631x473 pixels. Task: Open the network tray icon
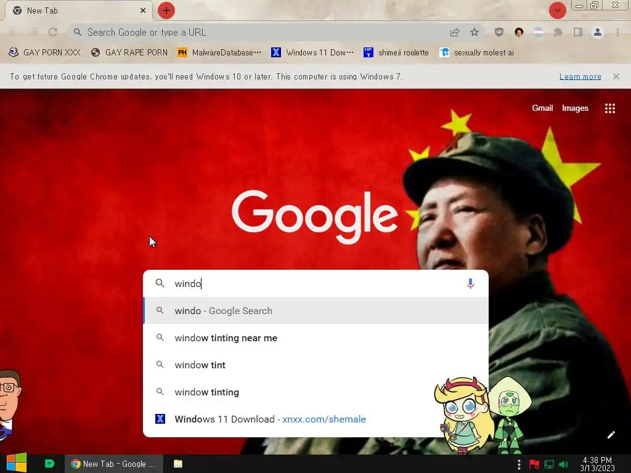point(549,464)
